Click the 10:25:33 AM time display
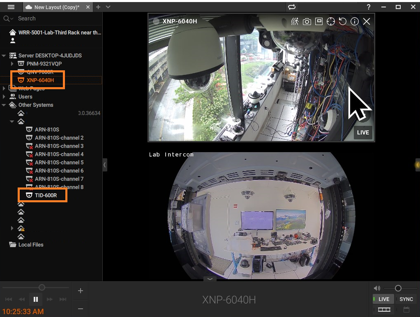 pyautogui.click(x=23, y=311)
